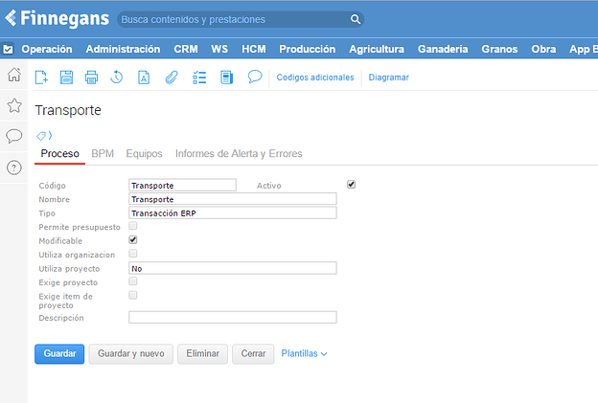The height and width of the screenshot is (403, 598).
Task: Enable the Exige proyecto checkbox
Action: tap(133, 281)
